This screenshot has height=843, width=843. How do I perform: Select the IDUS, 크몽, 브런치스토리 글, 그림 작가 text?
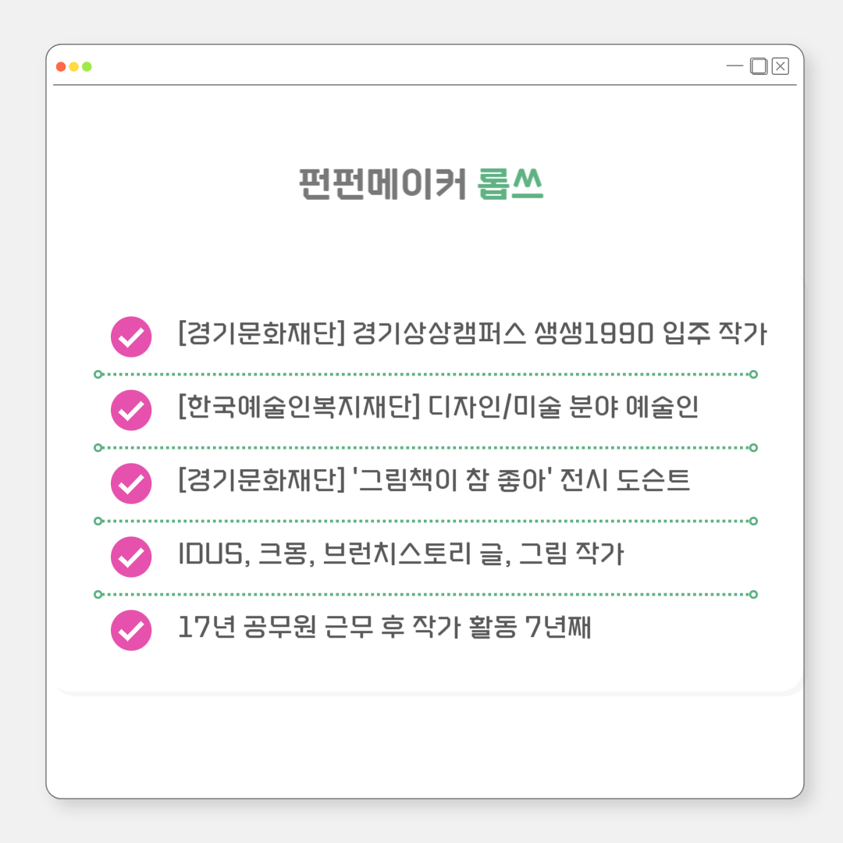pos(400,554)
